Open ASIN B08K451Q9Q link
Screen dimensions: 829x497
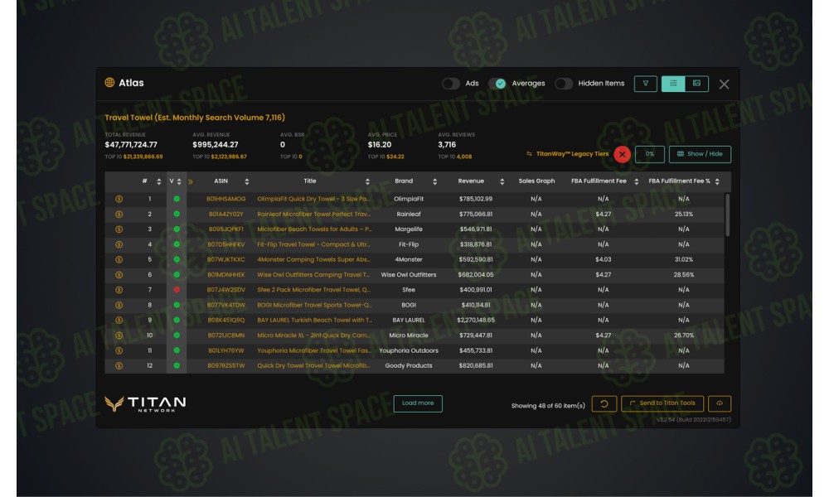(226, 320)
